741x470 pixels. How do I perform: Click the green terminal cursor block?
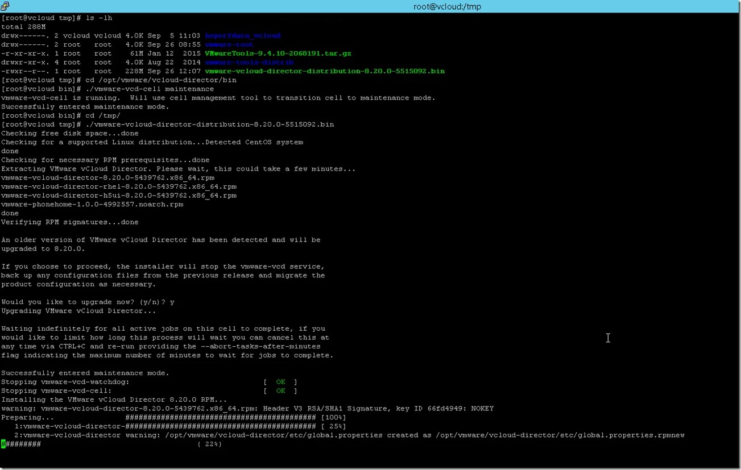click(3, 444)
